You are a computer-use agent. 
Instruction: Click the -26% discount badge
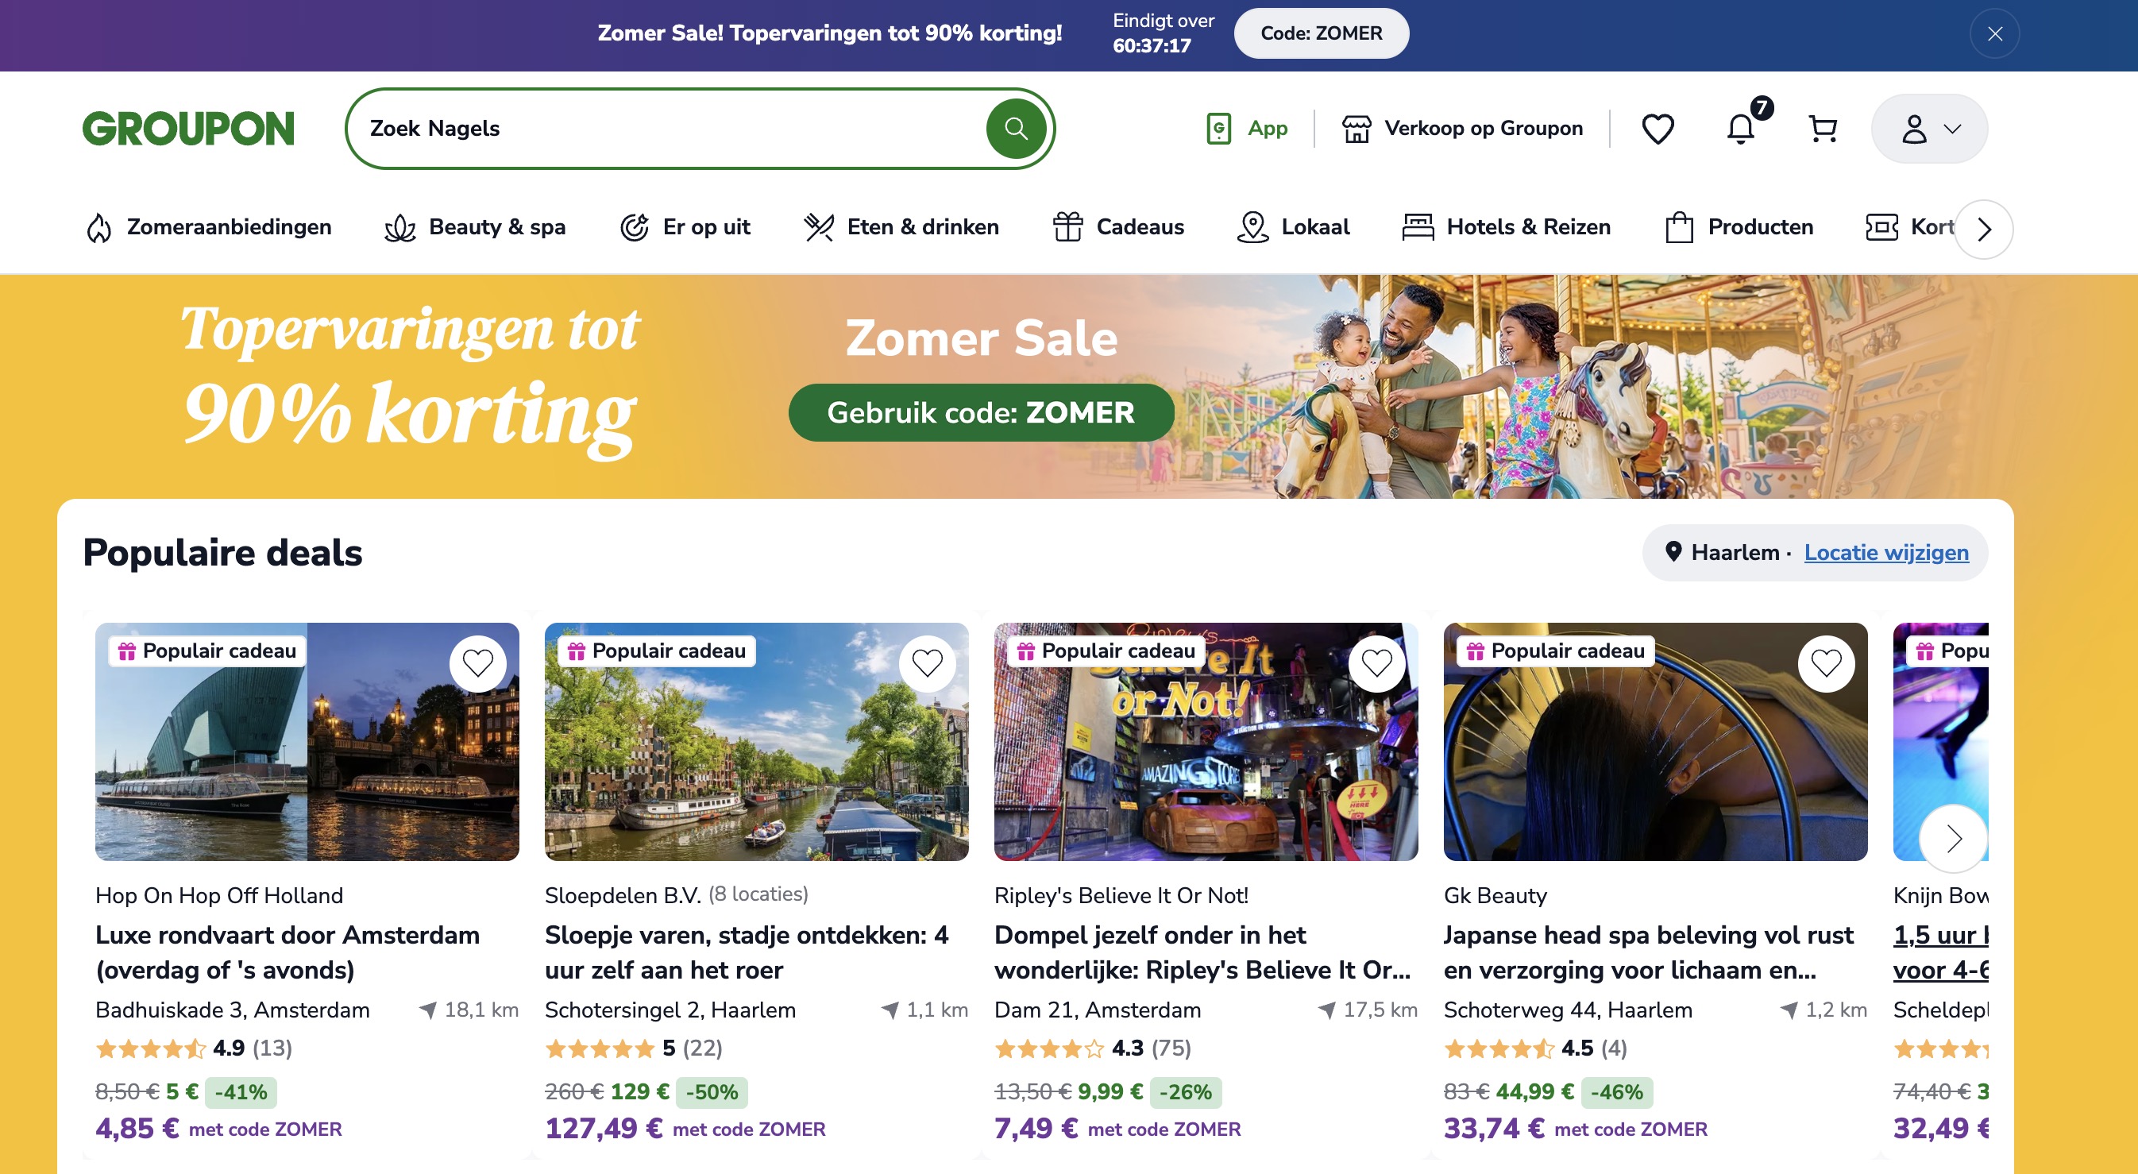(1185, 1092)
